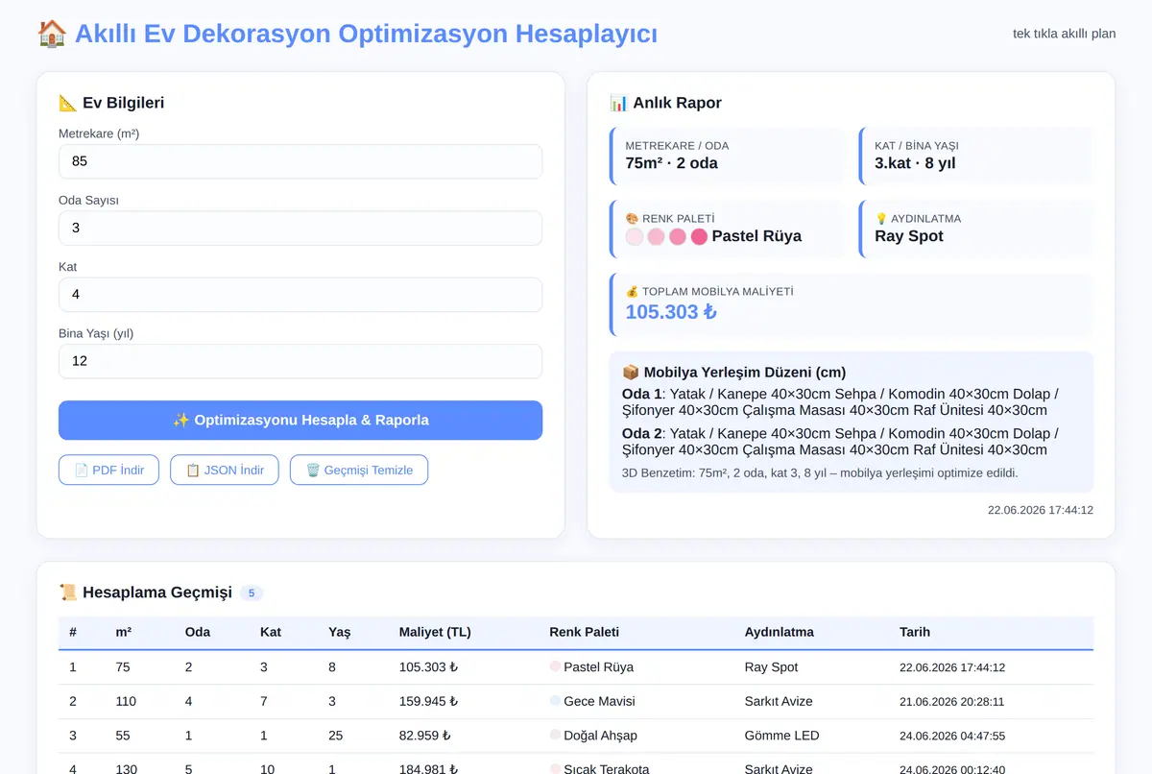Focus the Oda Sayısı input field
This screenshot has width=1152, height=774.
tap(300, 228)
